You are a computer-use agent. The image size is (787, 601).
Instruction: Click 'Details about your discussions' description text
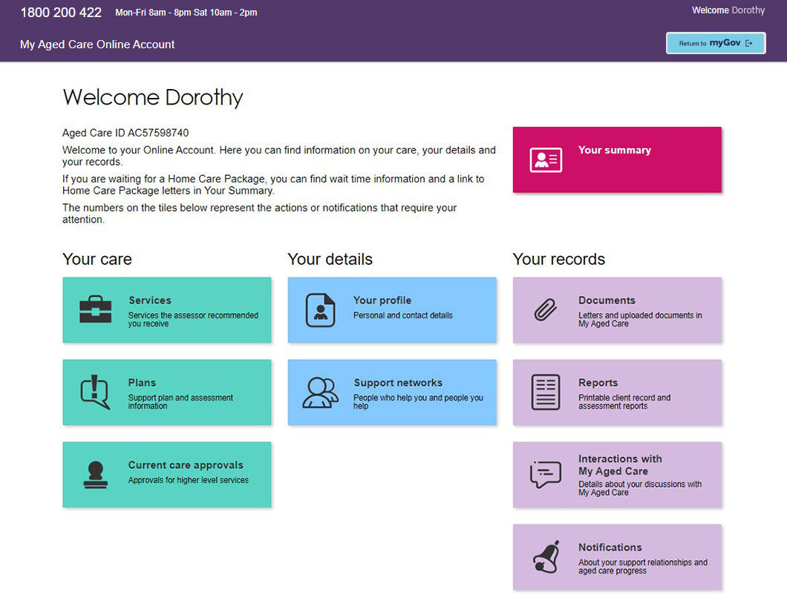[x=640, y=488]
